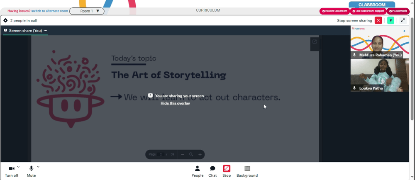Viewport: 415px width, 180px height.
Task: Mute the microphone
Action: pos(31,171)
